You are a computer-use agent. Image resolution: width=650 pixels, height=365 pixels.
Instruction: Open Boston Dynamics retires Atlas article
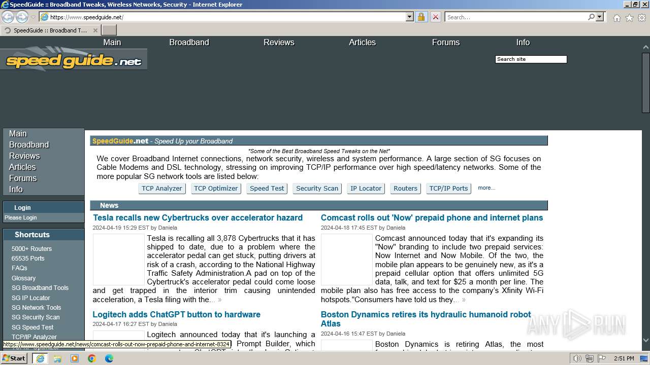pyautogui.click(x=426, y=319)
